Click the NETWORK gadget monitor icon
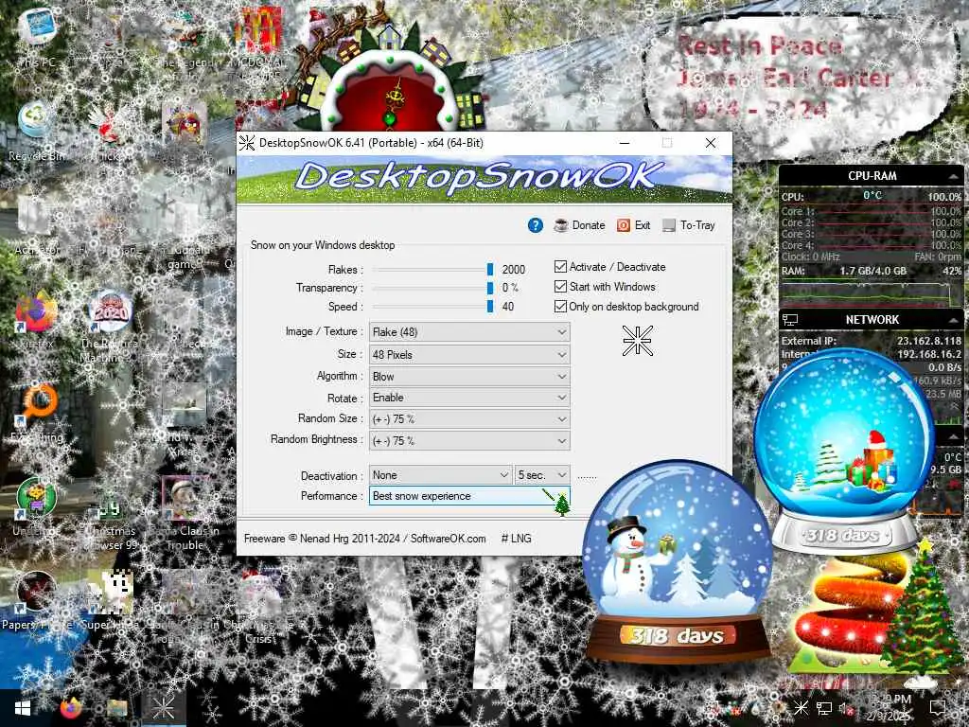 [x=790, y=320]
